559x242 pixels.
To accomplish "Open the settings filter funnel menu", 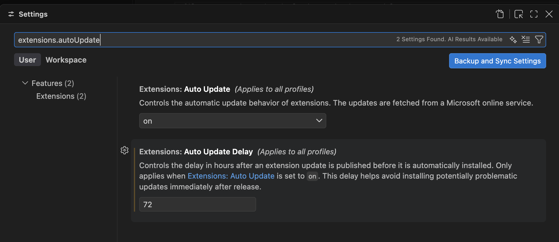I will (539, 39).
